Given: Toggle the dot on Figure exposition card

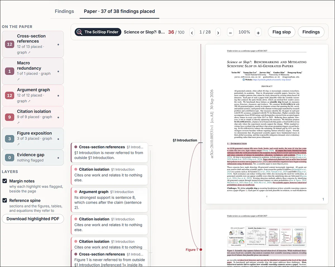Looking at the screenshot, I should 58,139.
